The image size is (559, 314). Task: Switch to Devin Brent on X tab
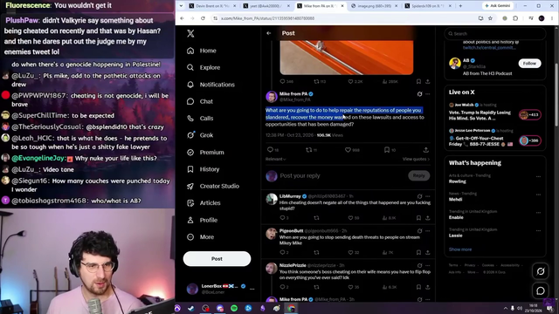(212, 6)
